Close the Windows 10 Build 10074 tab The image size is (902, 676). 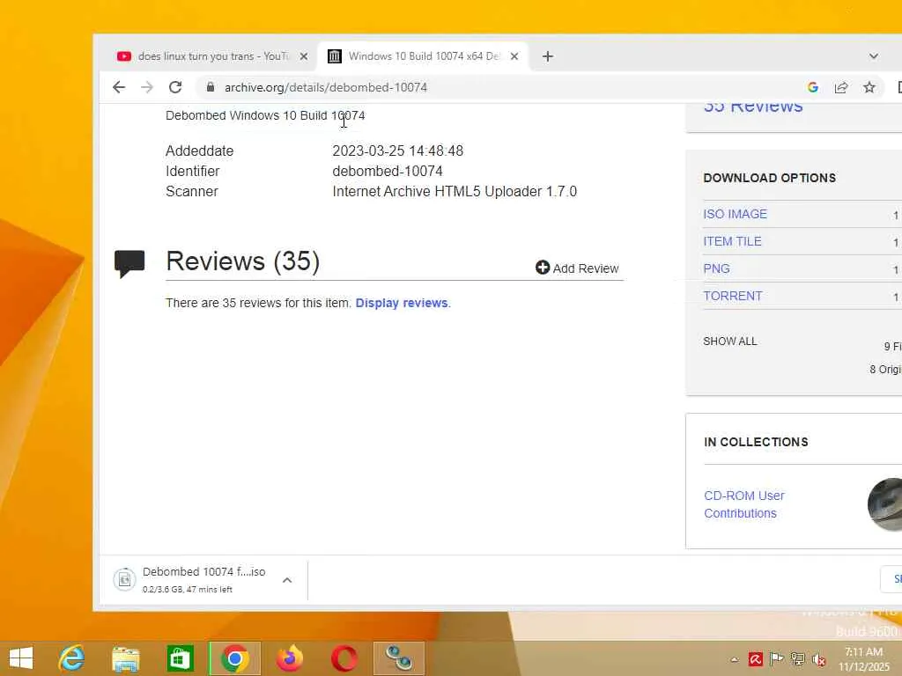514,56
